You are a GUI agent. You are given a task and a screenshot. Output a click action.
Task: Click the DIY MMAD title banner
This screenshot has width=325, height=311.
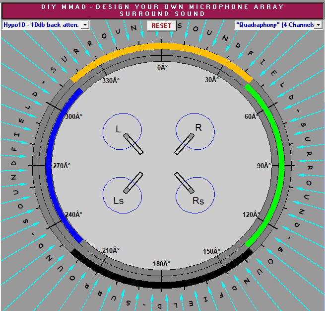point(162,10)
